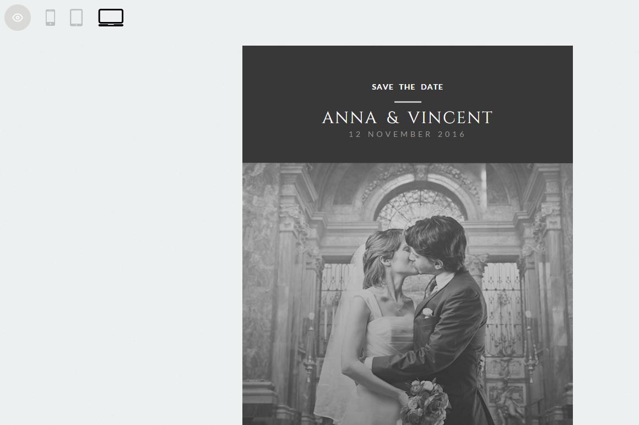Select the 'ANNA & VINCENT' title text
The width and height of the screenshot is (639, 425).
pos(408,118)
